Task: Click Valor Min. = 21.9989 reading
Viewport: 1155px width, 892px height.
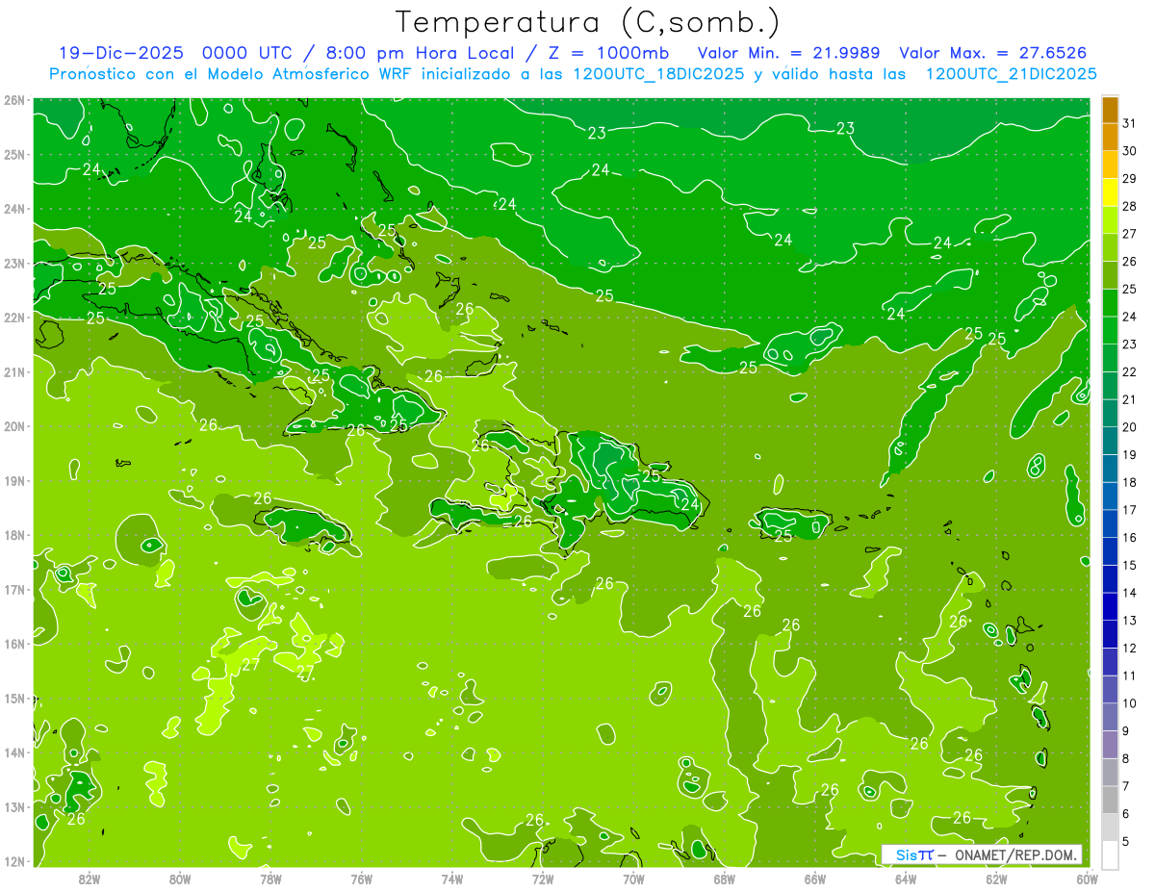Action: (788, 54)
